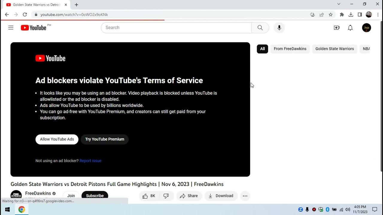
Task: Click into the YouTube search field
Action: (176, 27)
